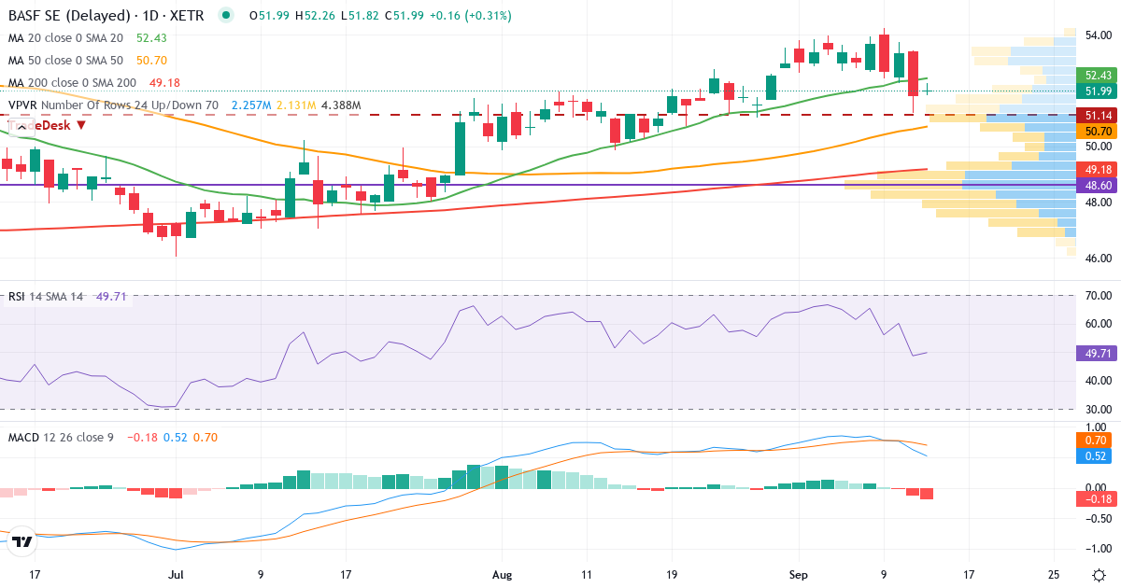Click the TradeDesk label on the chart

(48, 124)
